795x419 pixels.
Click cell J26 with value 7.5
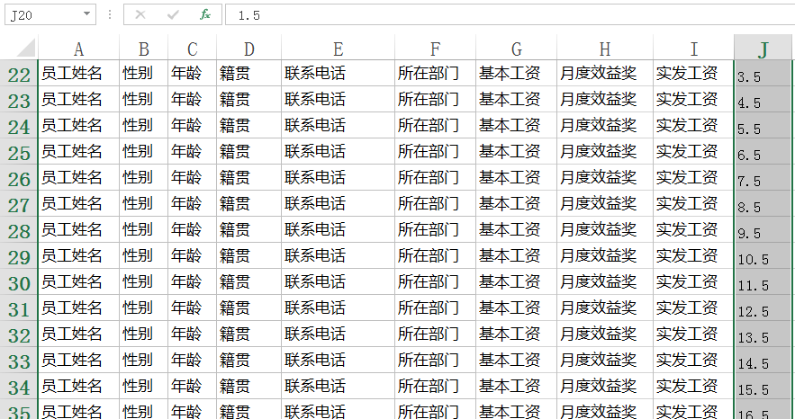click(763, 178)
